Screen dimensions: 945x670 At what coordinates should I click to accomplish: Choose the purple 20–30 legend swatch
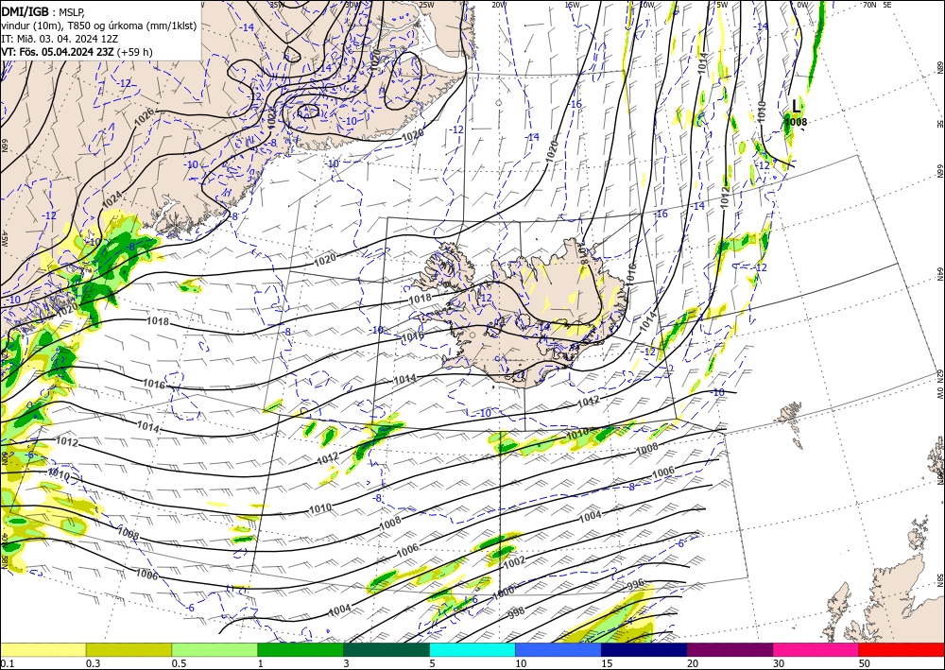pyautogui.click(x=730, y=649)
